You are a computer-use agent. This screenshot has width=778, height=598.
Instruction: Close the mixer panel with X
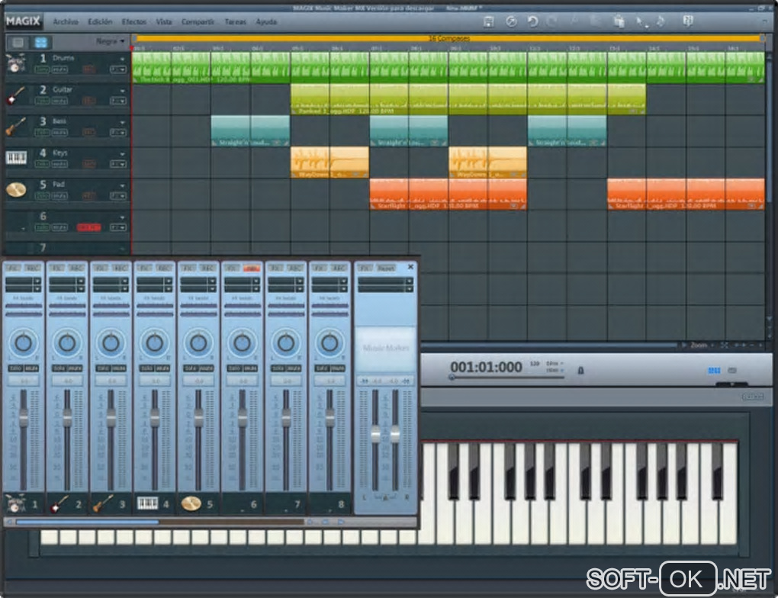pyautogui.click(x=410, y=267)
